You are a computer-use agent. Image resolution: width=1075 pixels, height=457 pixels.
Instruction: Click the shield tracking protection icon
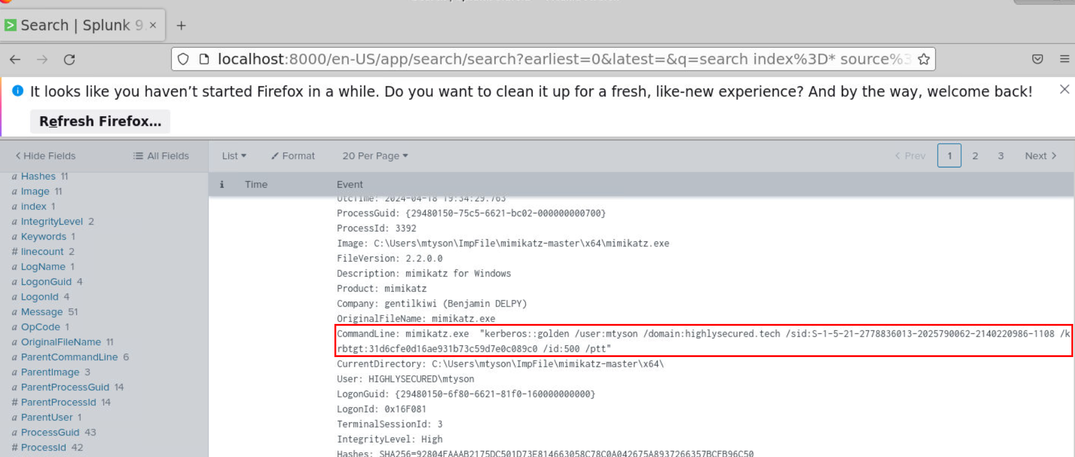point(183,59)
